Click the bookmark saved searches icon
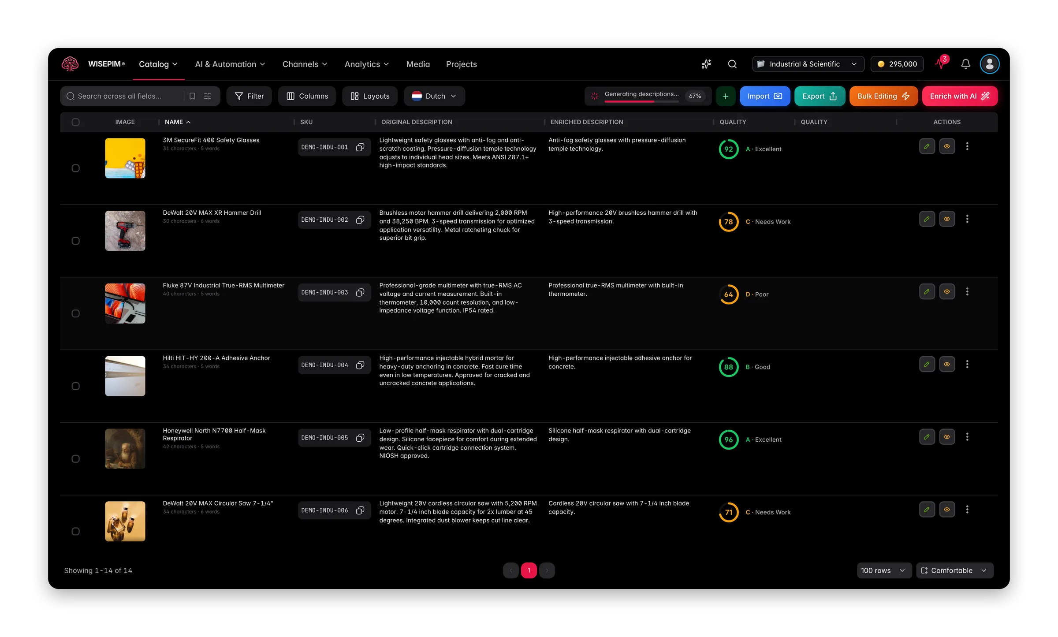Image resolution: width=1058 pixels, height=637 pixels. tap(192, 96)
